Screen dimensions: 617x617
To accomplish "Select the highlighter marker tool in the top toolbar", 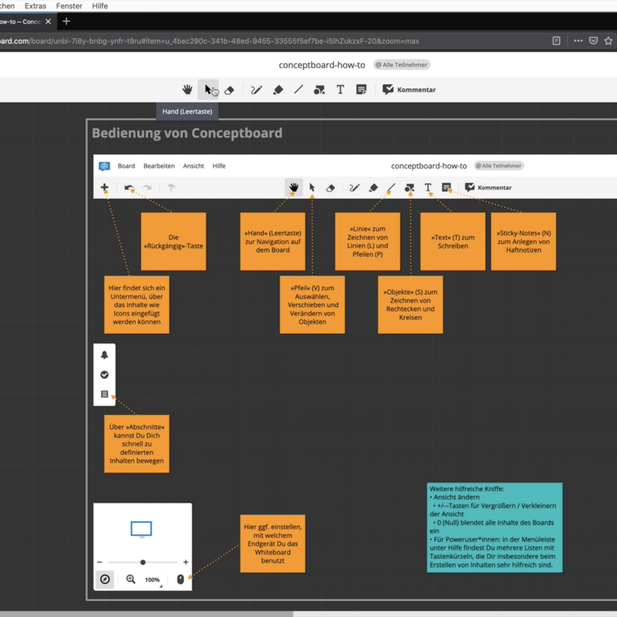I will tap(278, 90).
